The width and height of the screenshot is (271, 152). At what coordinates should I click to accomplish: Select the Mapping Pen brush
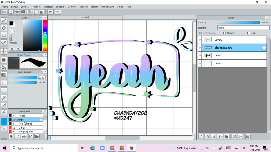tap(25, 131)
